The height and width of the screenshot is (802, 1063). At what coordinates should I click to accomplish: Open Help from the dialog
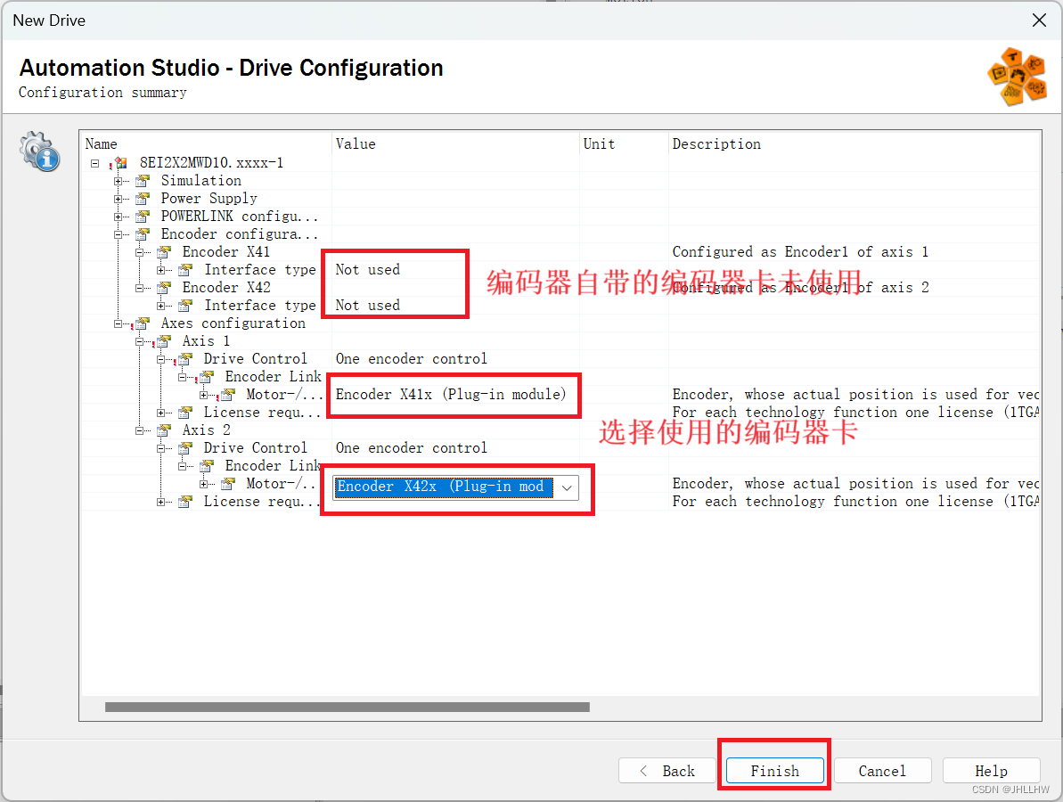tap(991, 770)
